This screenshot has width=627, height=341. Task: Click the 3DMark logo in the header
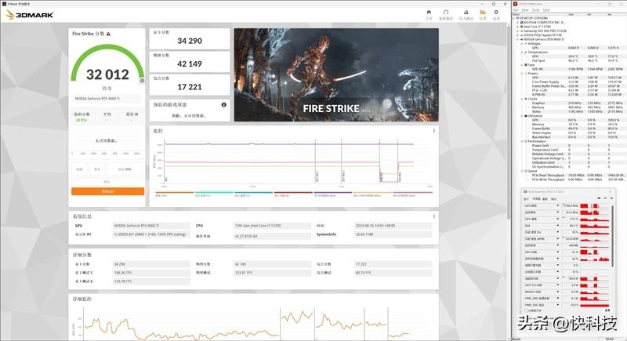[x=30, y=15]
